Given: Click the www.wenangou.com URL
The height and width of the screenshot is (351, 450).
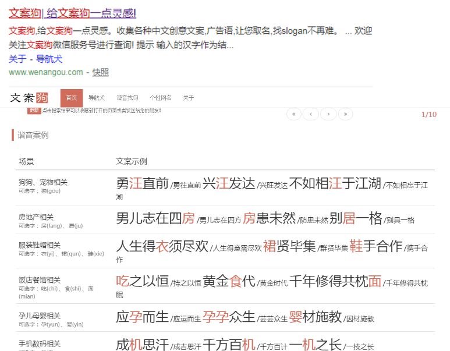Looking at the screenshot, I should click(x=46, y=72).
